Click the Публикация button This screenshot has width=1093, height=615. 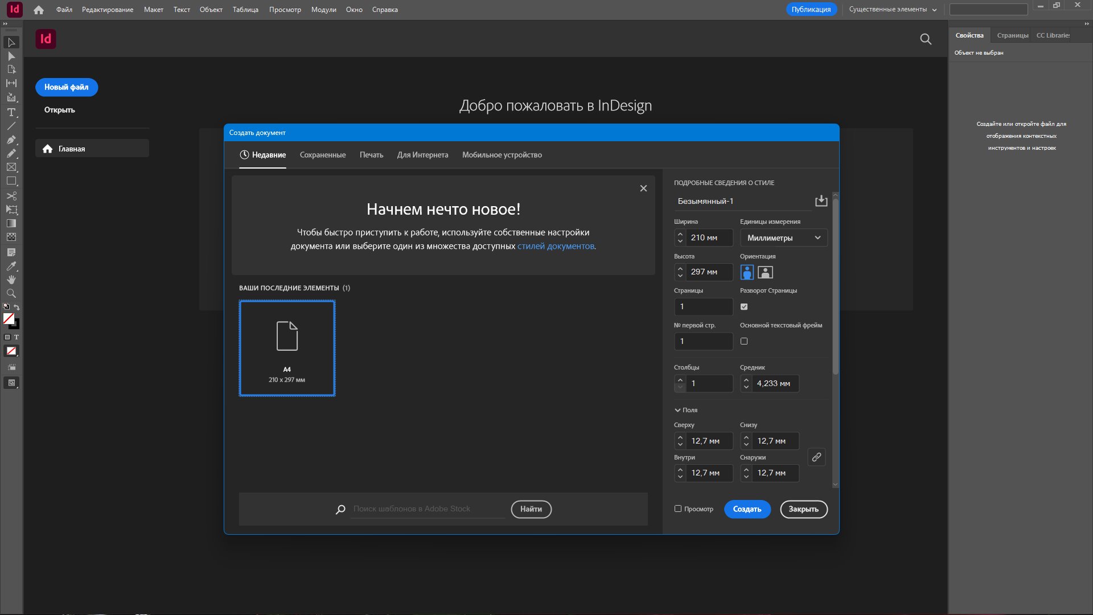tap(811, 10)
